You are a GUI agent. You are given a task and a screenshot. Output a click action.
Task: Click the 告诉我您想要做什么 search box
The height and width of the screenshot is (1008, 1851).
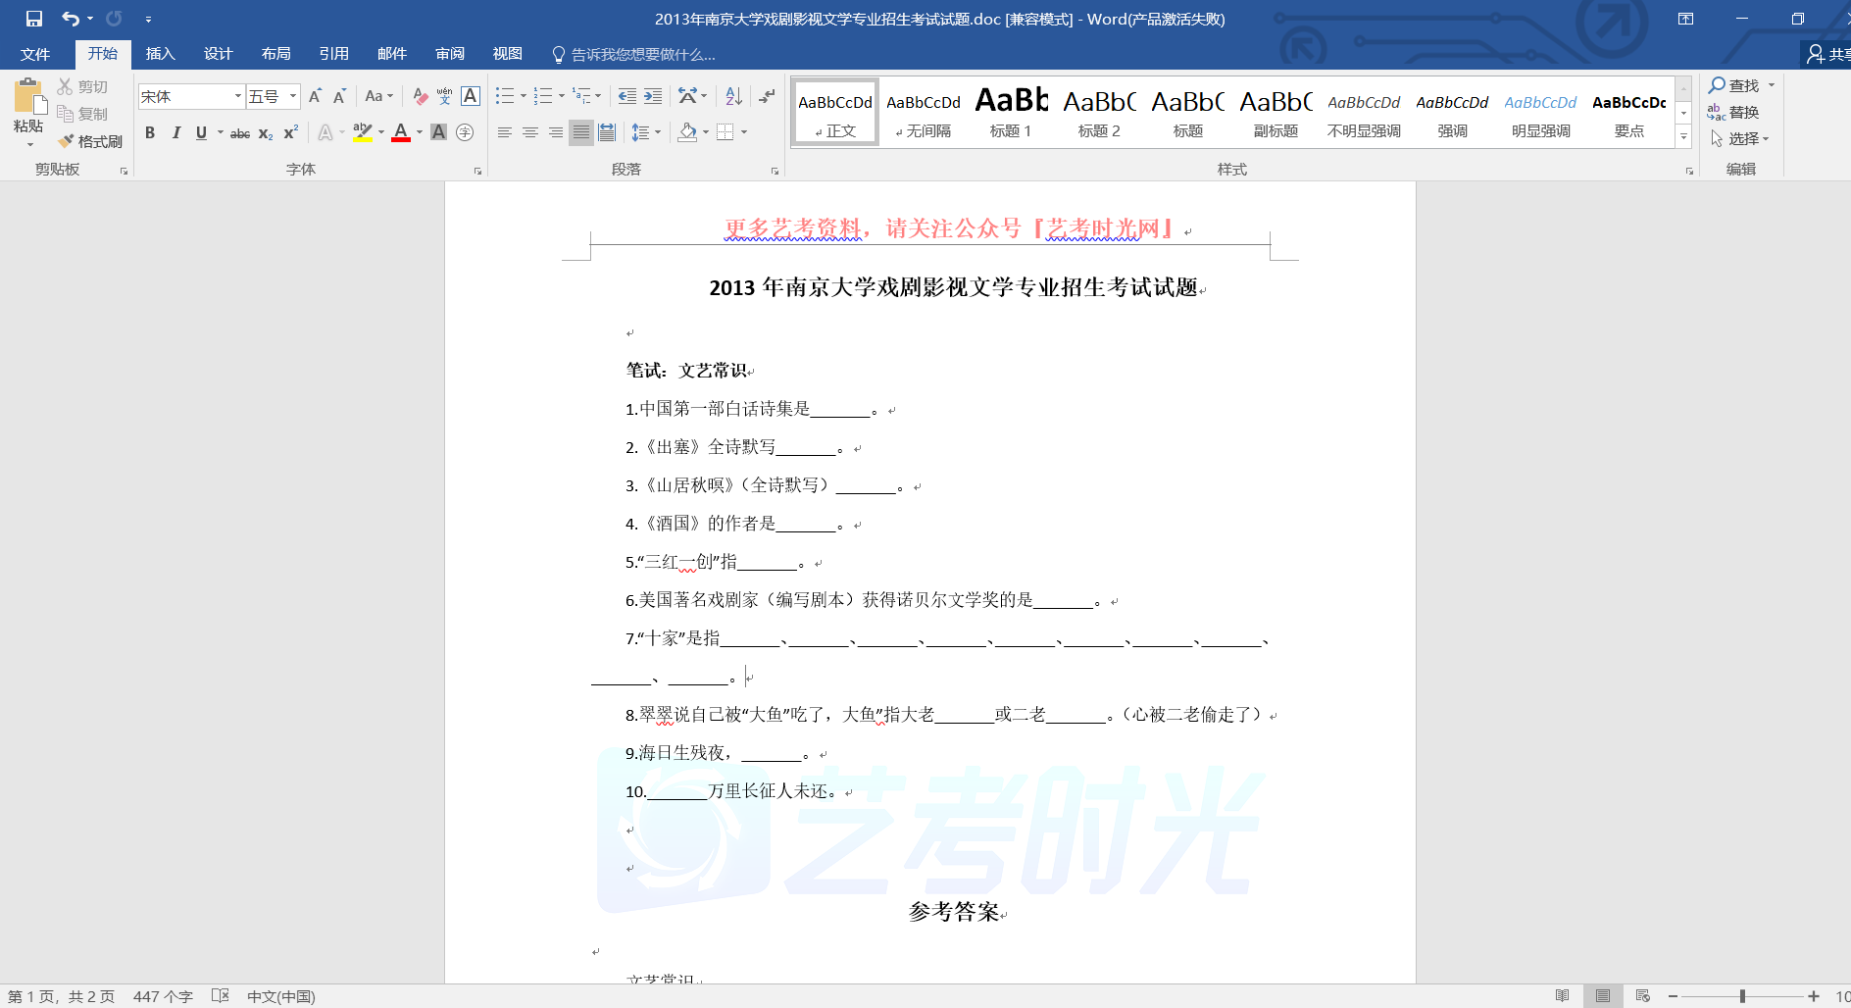pyautogui.click(x=642, y=54)
